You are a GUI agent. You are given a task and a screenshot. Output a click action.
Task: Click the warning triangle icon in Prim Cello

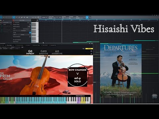tap(91, 54)
